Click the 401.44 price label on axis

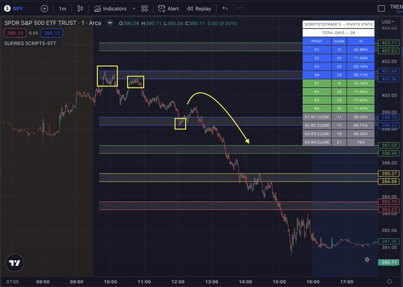(x=389, y=71)
